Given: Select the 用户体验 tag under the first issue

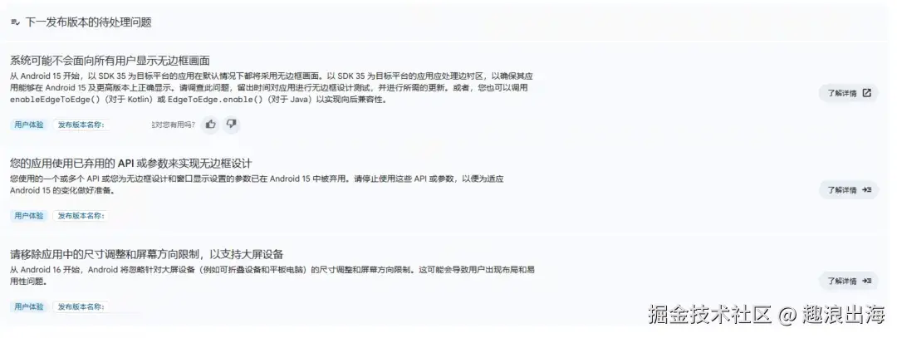Looking at the screenshot, I should click(x=29, y=125).
